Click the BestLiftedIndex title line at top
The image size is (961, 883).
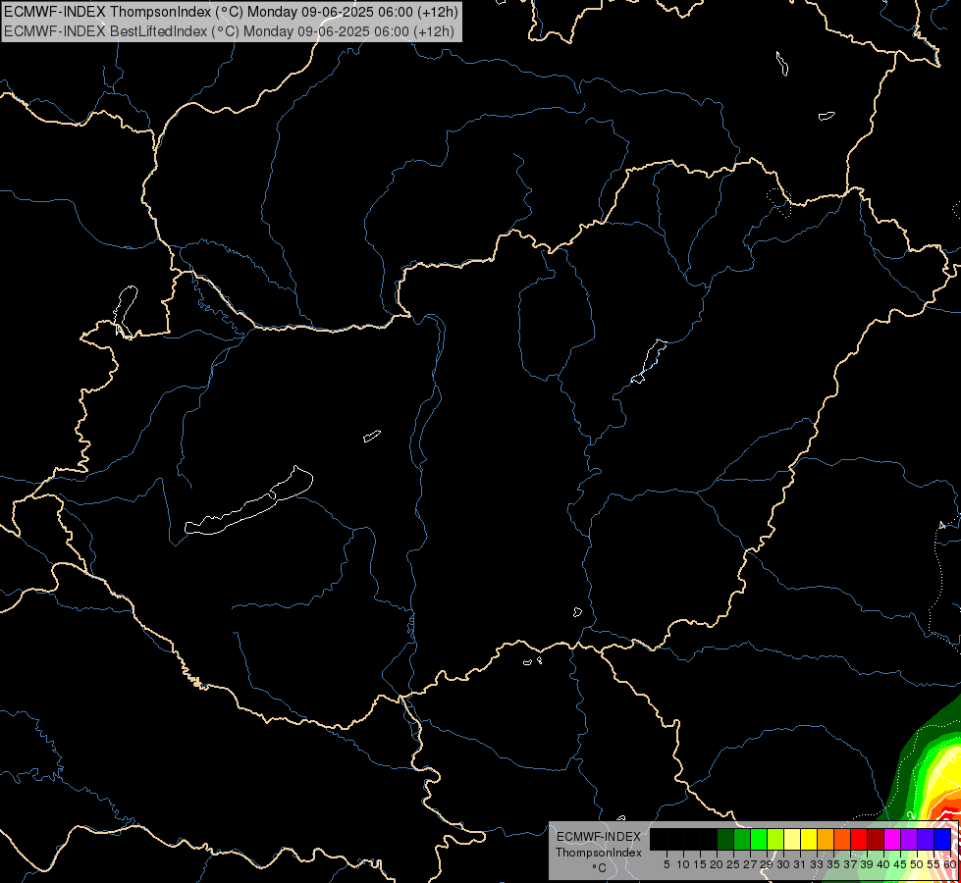click(229, 31)
